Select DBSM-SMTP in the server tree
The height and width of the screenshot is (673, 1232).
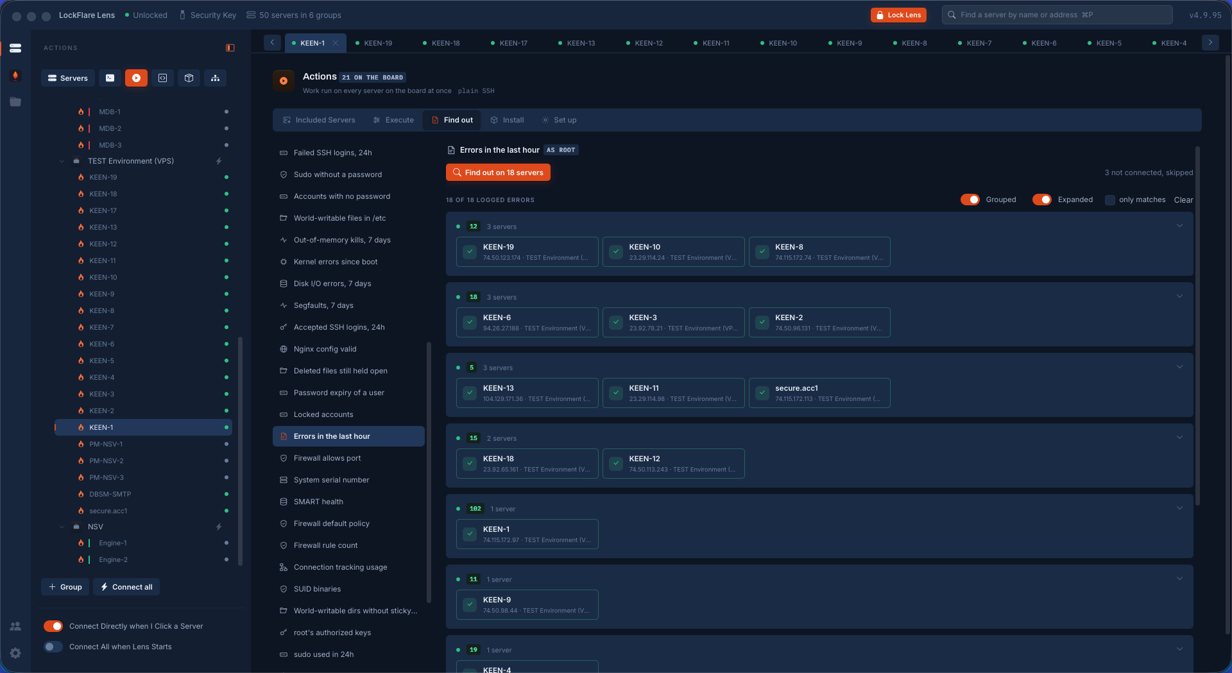pos(143,494)
